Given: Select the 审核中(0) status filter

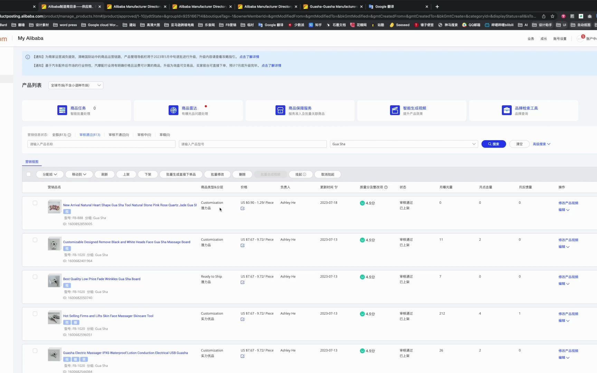Looking at the screenshot, I should [x=144, y=135].
